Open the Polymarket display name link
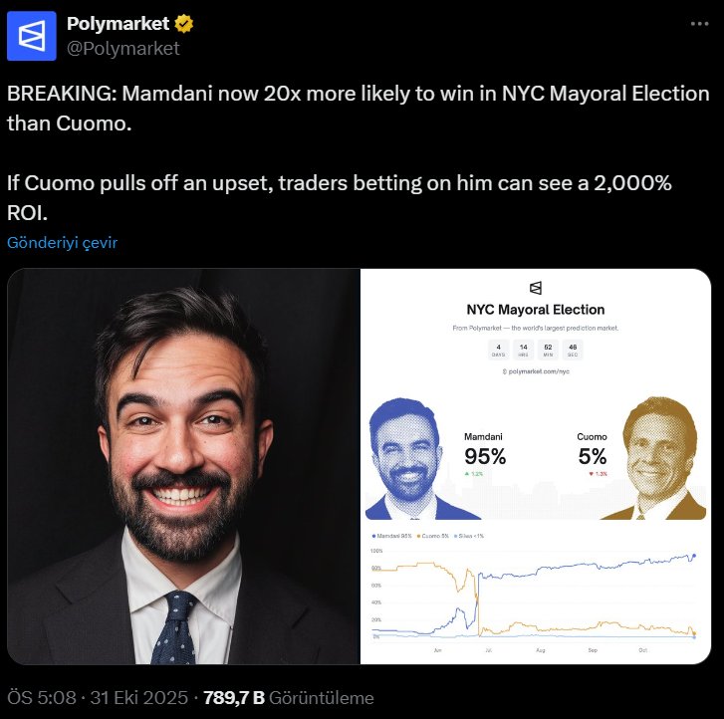 tap(118, 24)
